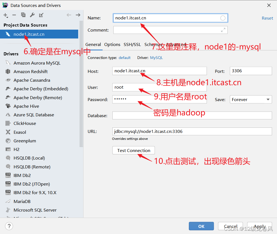Viewport: 277px width, 234px height.
Task: Click the help question mark icon
Action: coord(9,226)
